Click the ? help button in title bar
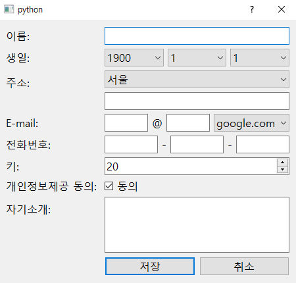Viewport: 296px width, 283px height. point(252,9)
